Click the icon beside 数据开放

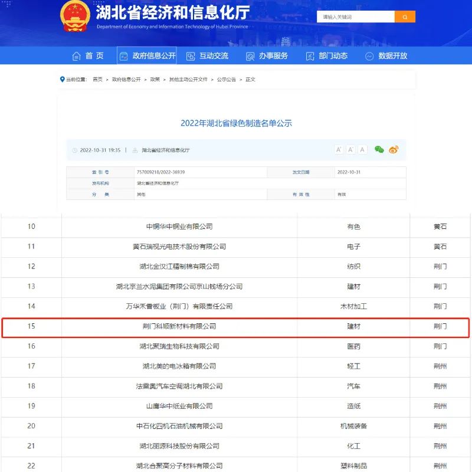[x=369, y=56]
